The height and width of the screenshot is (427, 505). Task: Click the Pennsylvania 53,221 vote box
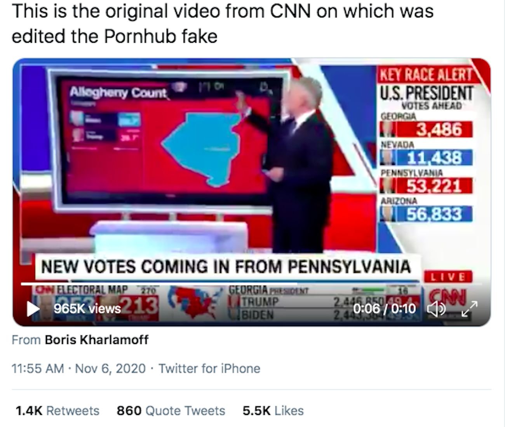click(426, 185)
